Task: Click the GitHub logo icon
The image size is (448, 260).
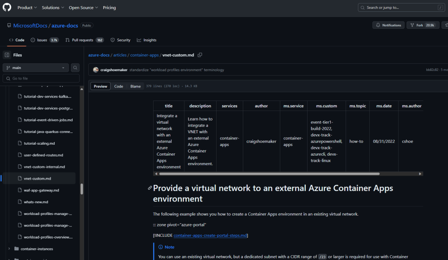Action: click(x=7, y=7)
